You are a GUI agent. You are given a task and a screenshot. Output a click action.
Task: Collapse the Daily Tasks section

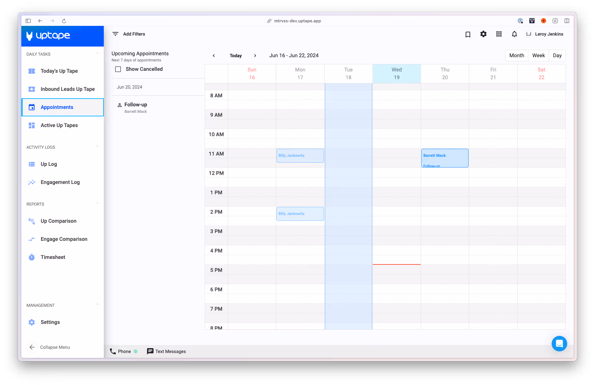[x=97, y=53]
